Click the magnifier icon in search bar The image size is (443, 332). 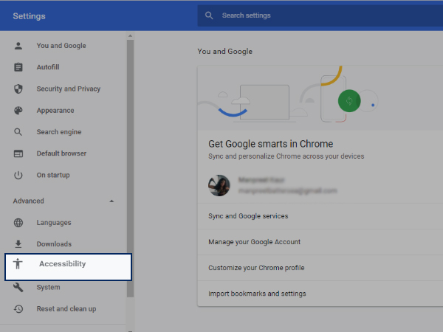point(210,15)
